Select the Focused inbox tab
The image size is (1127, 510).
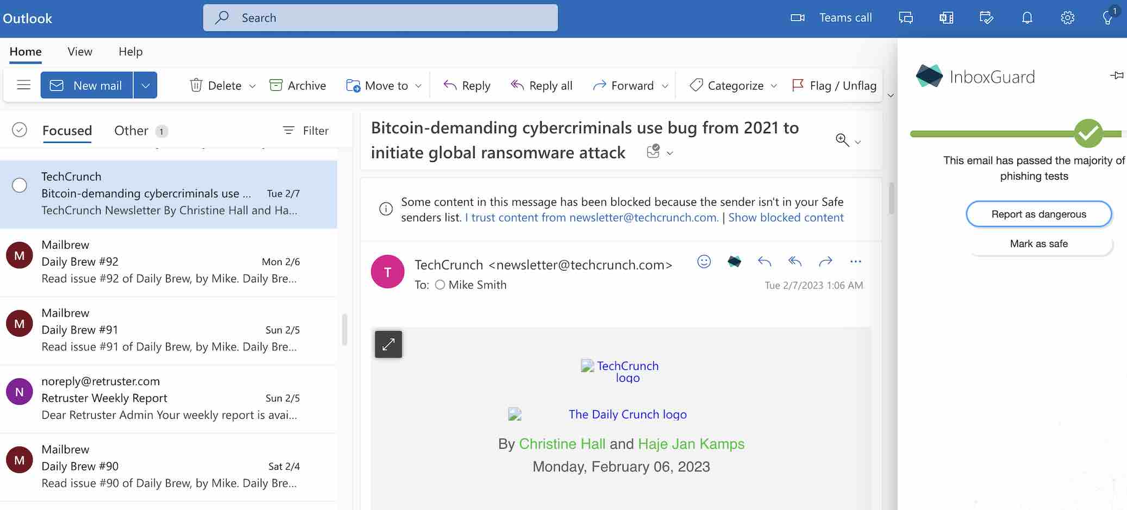pyautogui.click(x=67, y=130)
